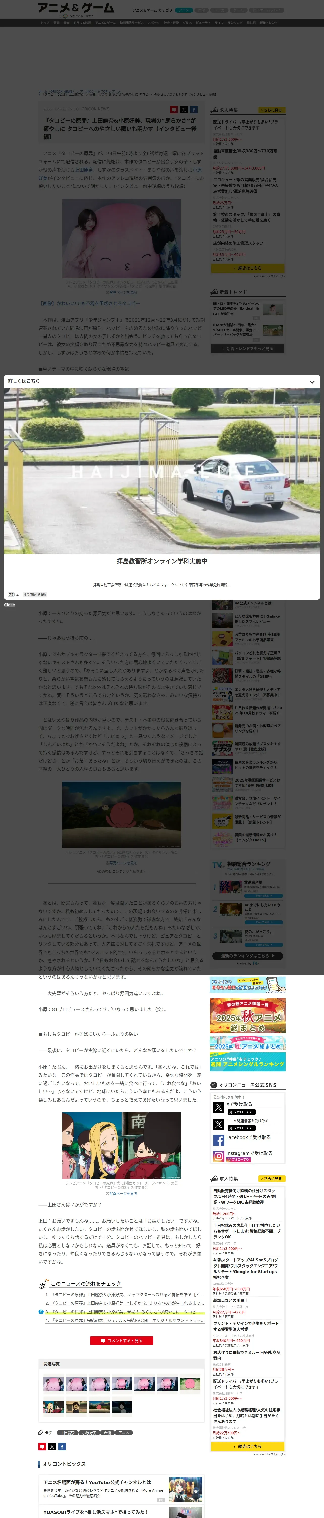Screen dimensions: 324x1518
Task: Close the overlay ad via Close label
Action: click(x=9, y=605)
